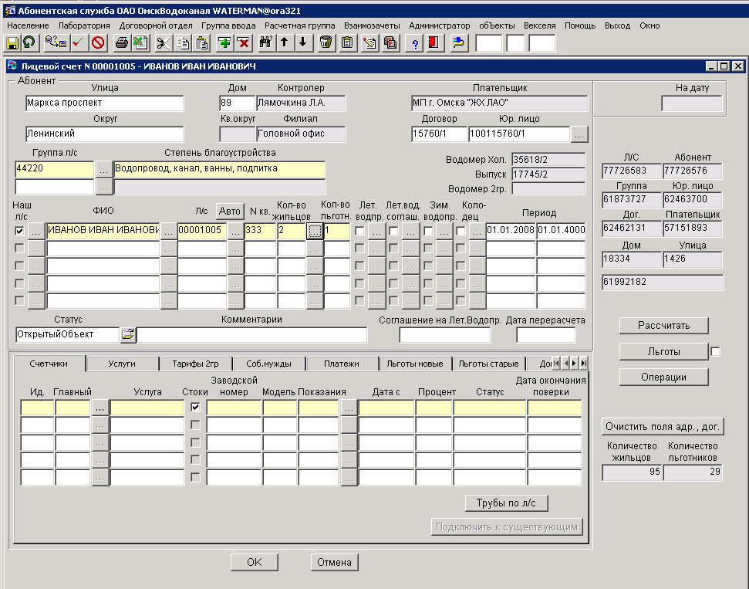This screenshot has height=589, width=749.
Task: Add a record with green plus icon
Action: tap(224, 42)
